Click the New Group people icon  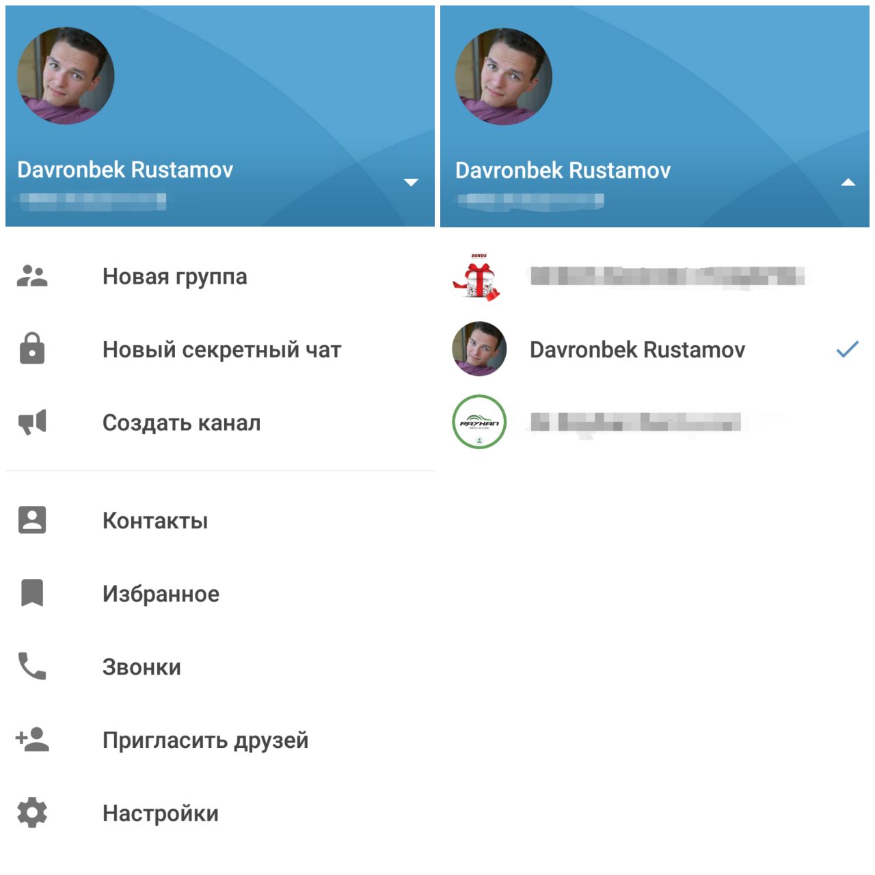pos(32,275)
